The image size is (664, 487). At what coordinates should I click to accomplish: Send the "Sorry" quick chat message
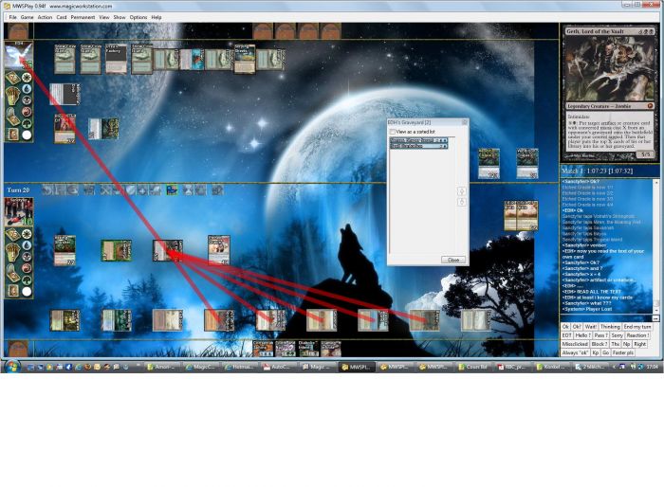point(617,335)
